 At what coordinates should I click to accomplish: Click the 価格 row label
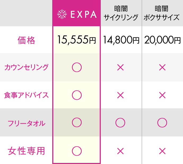[x=26, y=40]
